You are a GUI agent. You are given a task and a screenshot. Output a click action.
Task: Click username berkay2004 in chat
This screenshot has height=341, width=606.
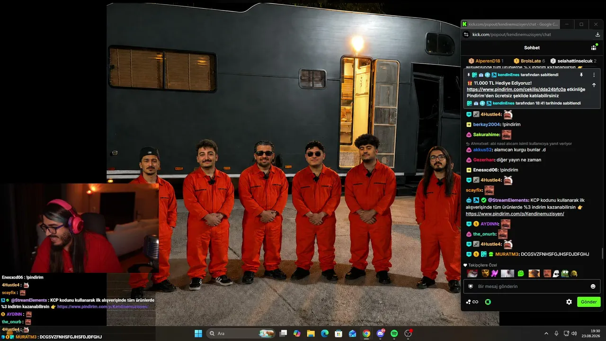[x=487, y=125]
